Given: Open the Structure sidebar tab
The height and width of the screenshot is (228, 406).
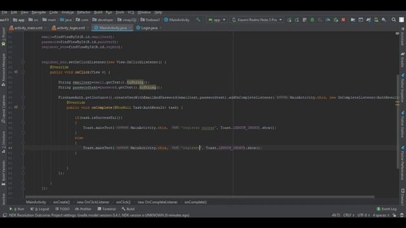Looking at the screenshot, I should pos(3,142).
